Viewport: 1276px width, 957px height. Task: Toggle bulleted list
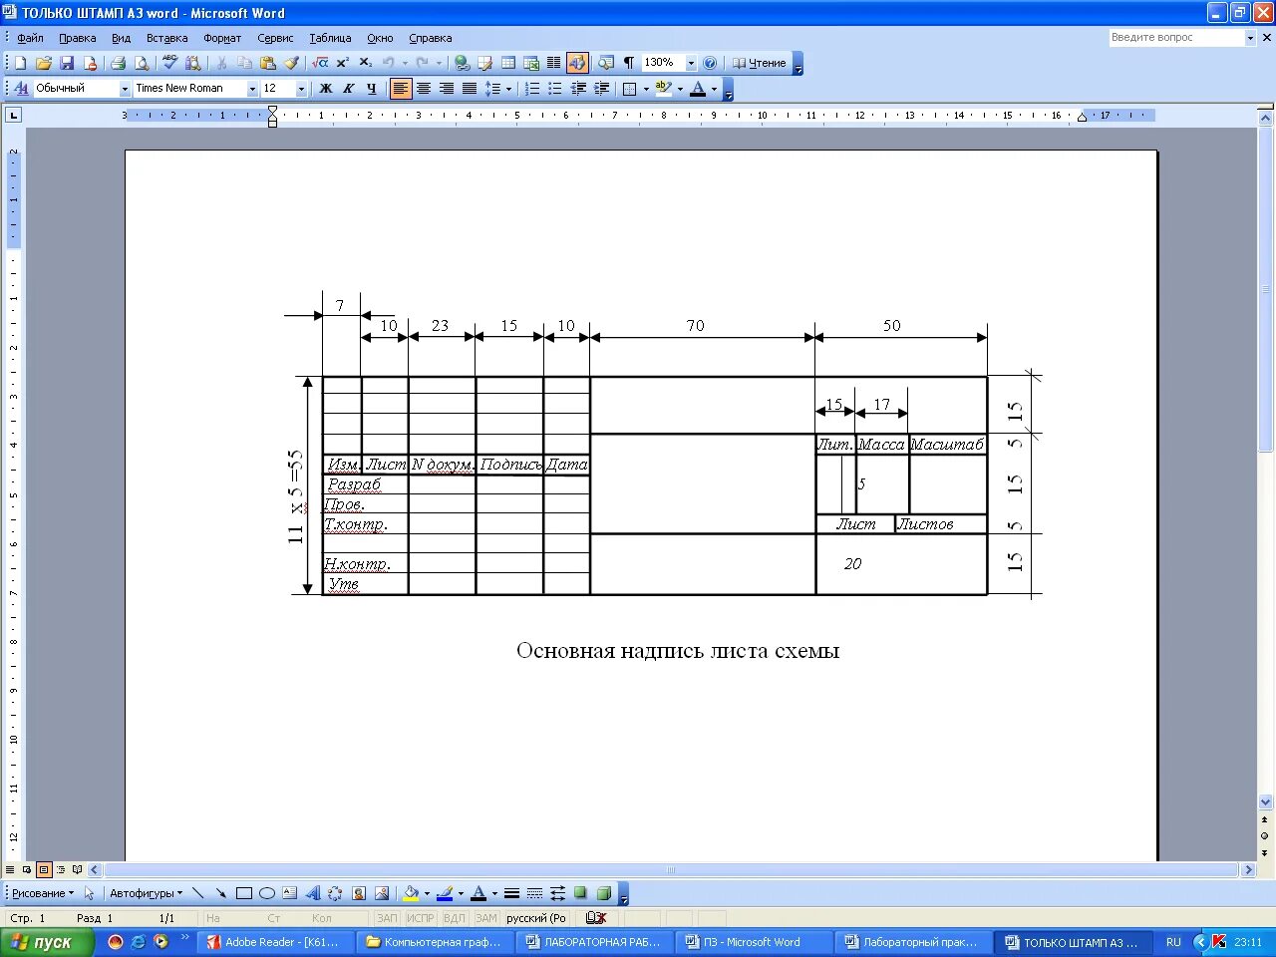click(555, 89)
